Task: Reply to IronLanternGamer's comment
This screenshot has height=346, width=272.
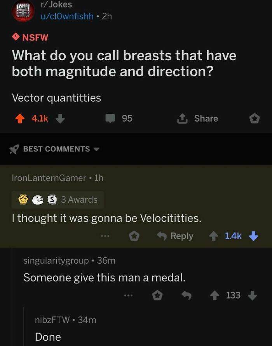Action: pyautogui.click(x=175, y=236)
